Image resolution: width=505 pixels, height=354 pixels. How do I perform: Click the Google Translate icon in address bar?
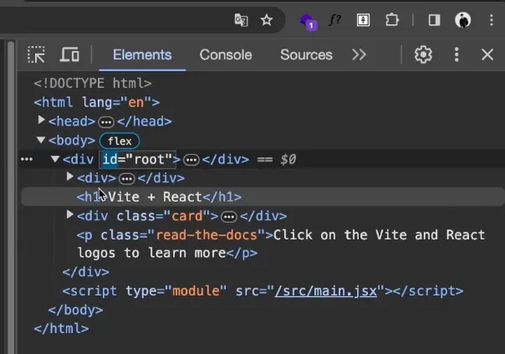242,20
